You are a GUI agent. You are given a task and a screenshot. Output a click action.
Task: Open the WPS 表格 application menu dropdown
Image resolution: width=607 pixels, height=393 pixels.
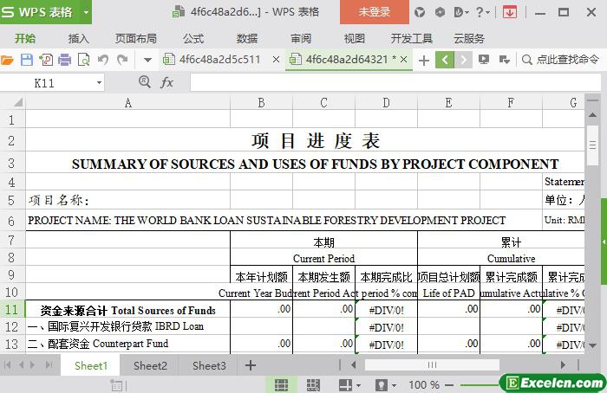(x=86, y=12)
